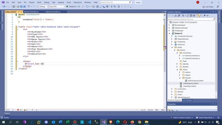
Task: Click Show All Files icon in Solution Explorer
Action: click(194, 16)
